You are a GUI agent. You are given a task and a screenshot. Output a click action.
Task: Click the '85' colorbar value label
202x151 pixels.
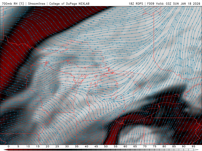click(174, 146)
